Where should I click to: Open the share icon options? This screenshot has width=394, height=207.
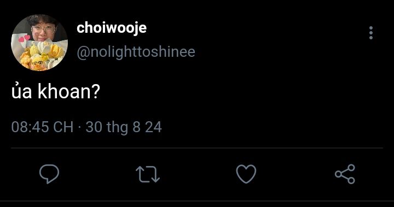coord(345,174)
